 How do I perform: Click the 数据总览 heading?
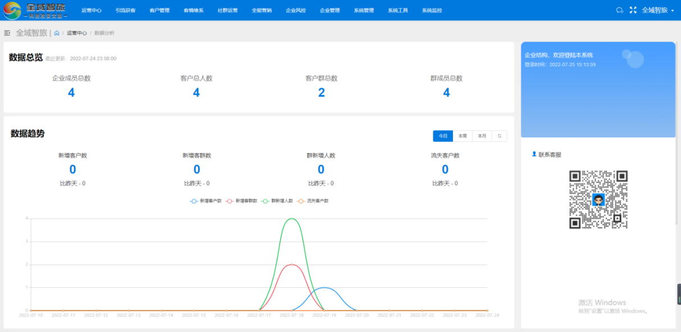click(x=26, y=57)
